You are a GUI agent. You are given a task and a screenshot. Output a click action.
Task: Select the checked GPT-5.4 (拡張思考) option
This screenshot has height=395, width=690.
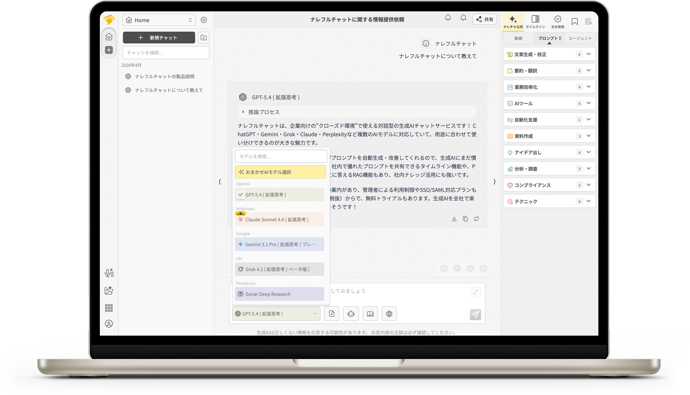[279, 195]
